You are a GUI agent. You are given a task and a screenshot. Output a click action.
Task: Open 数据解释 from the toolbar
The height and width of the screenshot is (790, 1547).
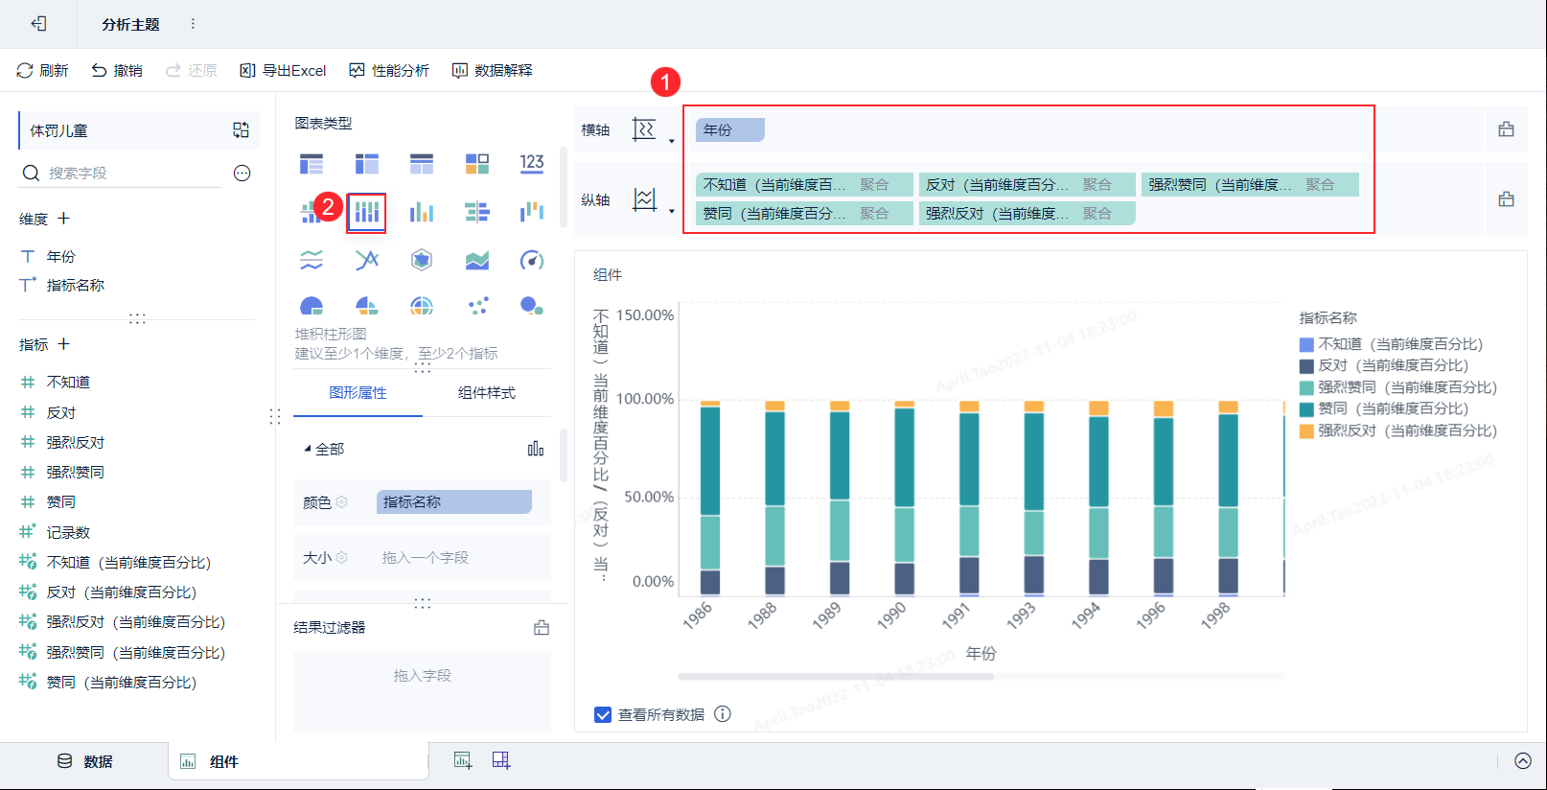click(x=492, y=70)
